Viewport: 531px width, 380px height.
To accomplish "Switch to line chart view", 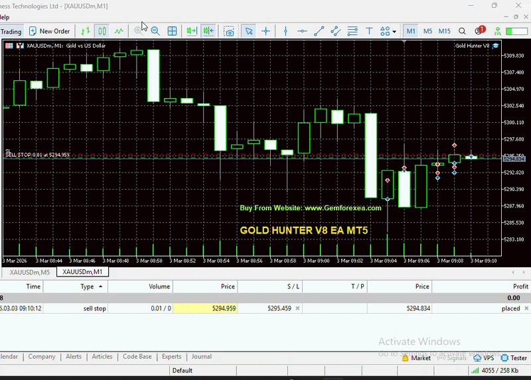I will coord(119,31).
